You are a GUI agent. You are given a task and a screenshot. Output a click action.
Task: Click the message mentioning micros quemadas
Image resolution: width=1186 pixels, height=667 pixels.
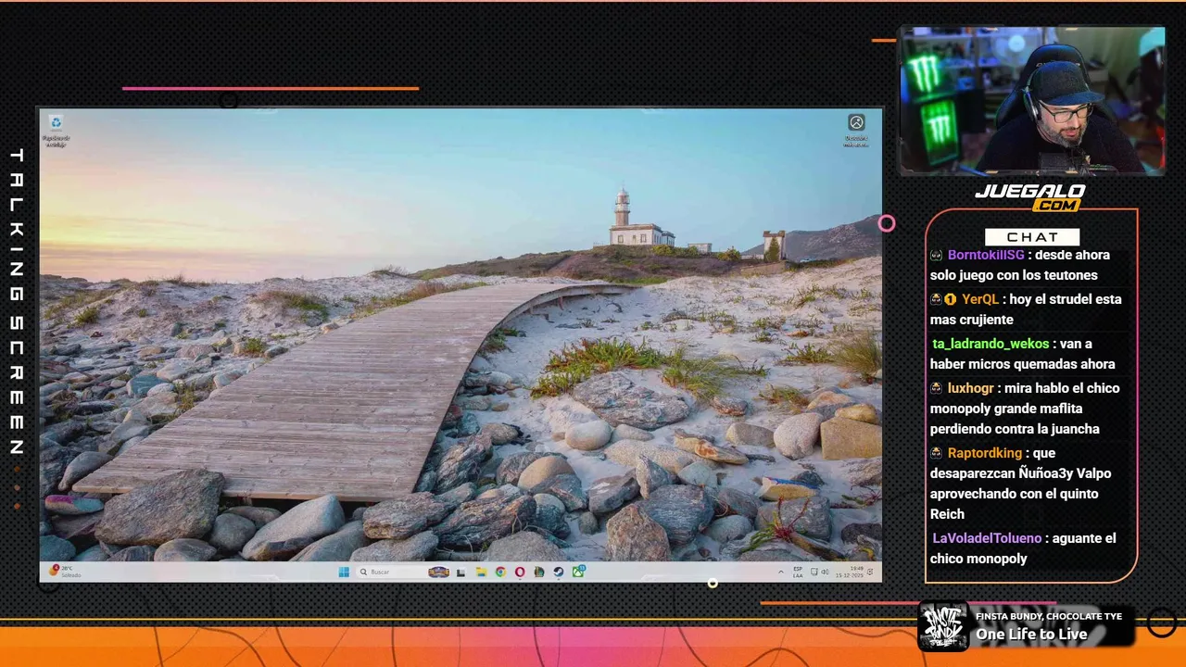pyautogui.click(x=1023, y=354)
